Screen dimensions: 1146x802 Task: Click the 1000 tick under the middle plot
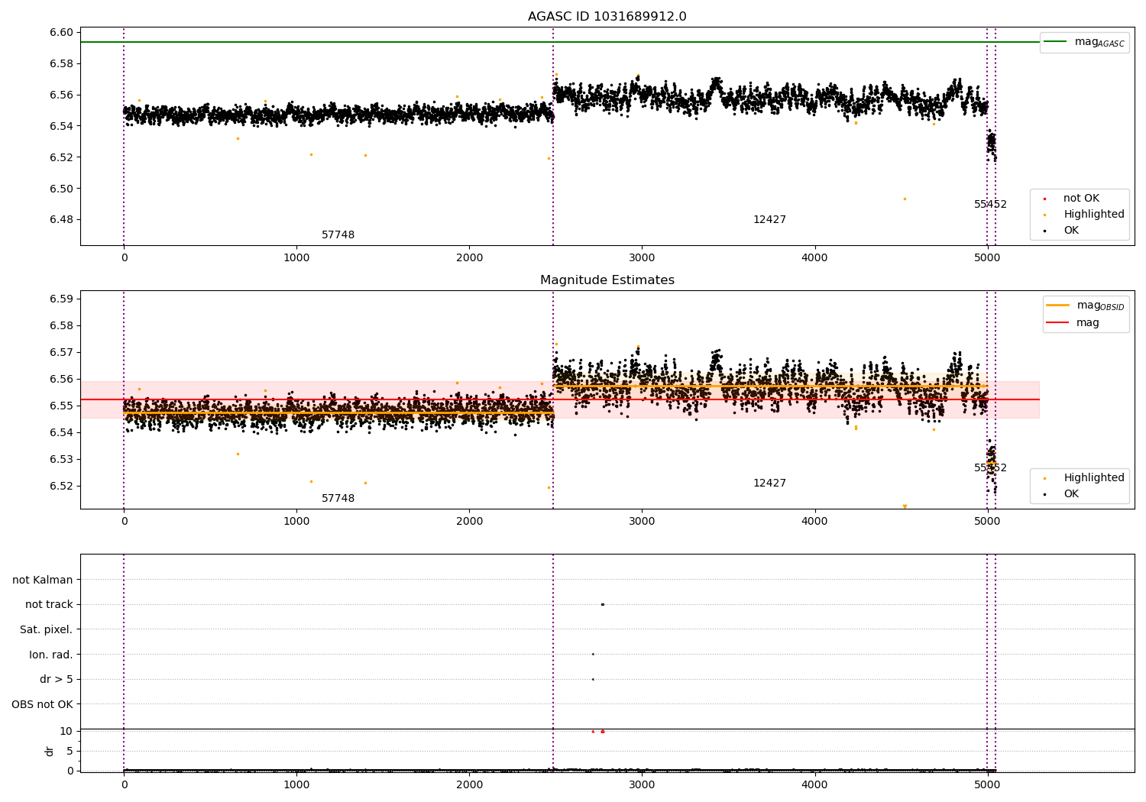point(296,522)
